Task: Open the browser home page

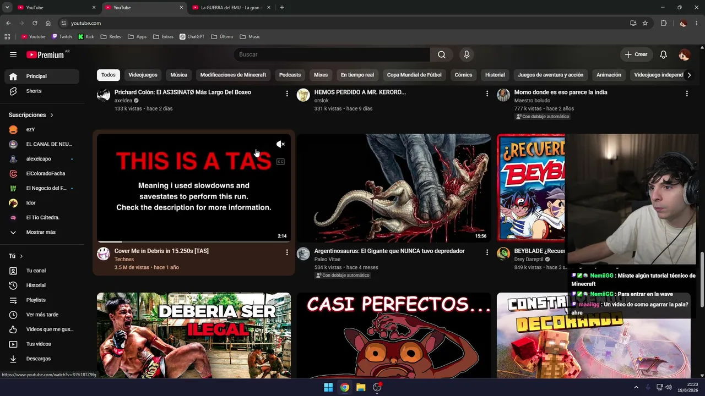Action: (x=48, y=23)
